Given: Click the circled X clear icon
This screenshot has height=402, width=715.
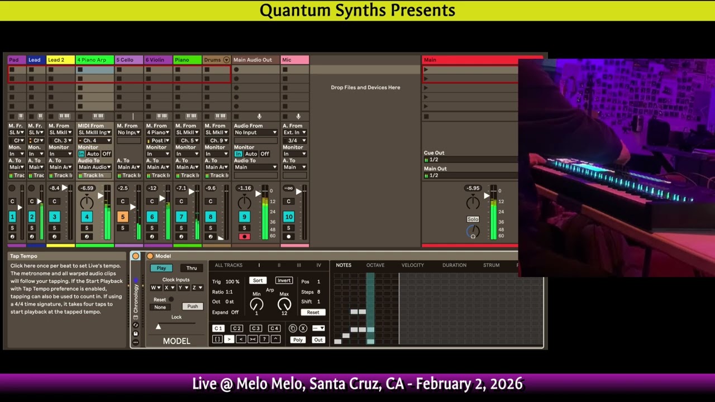Looking at the screenshot, I should coord(303,328).
